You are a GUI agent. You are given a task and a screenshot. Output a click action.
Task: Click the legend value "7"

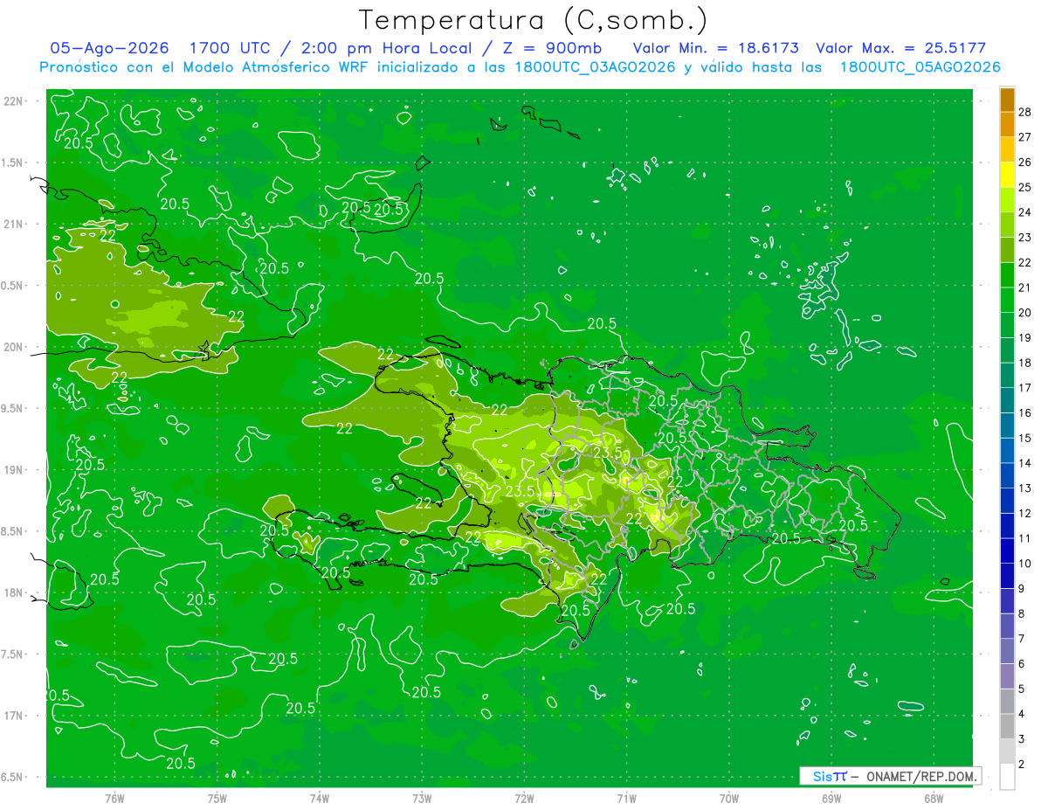tap(1022, 639)
